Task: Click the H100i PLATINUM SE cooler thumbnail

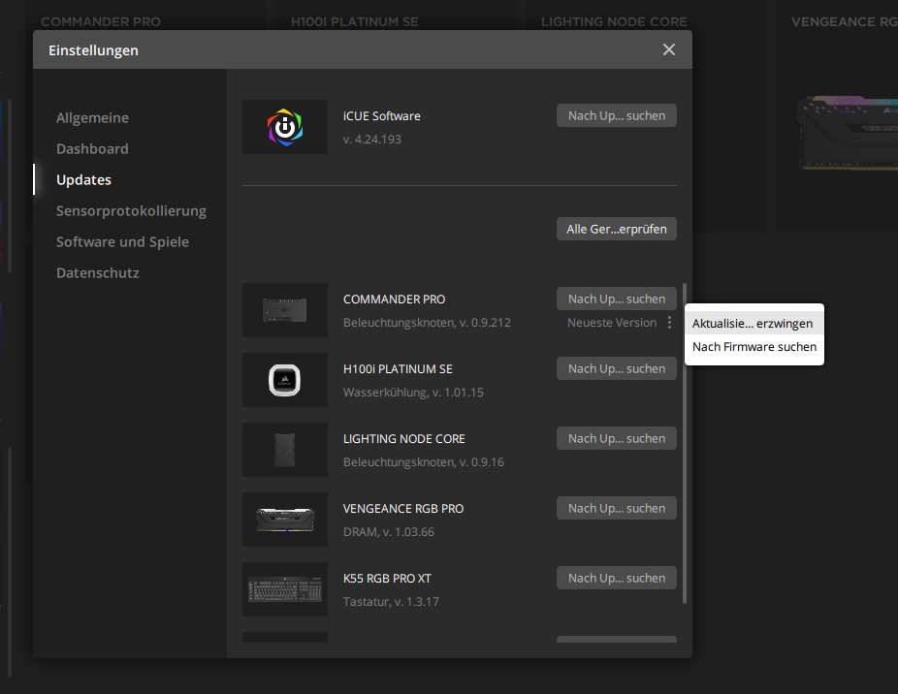Action: pyautogui.click(x=285, y=380)
